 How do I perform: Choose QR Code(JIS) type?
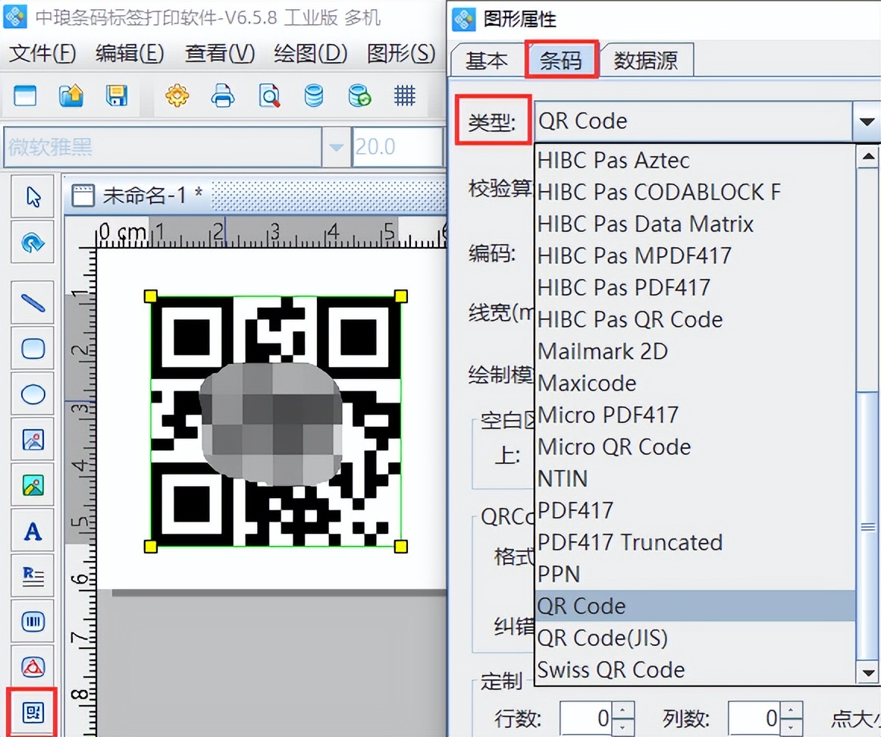pyautogui.click(x=694, y=638)
